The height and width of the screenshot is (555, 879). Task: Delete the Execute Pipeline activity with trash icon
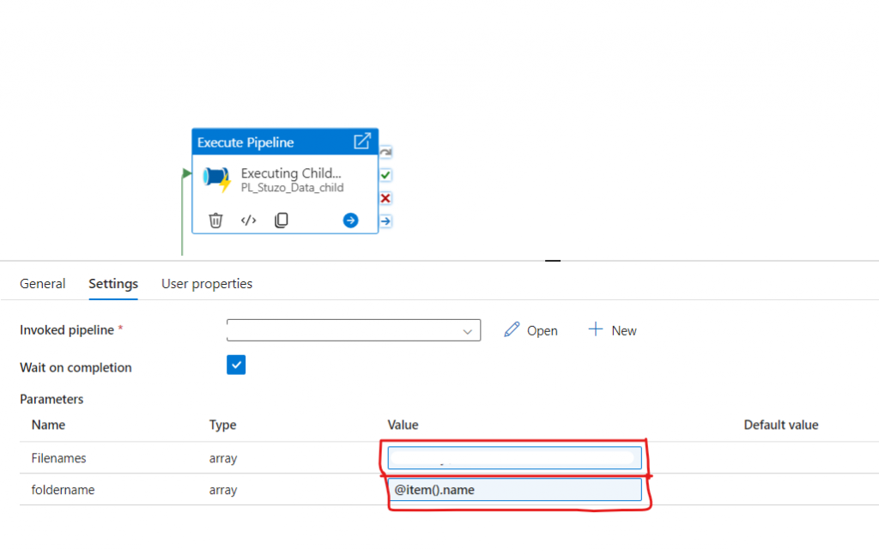click(x=216, y=220)
